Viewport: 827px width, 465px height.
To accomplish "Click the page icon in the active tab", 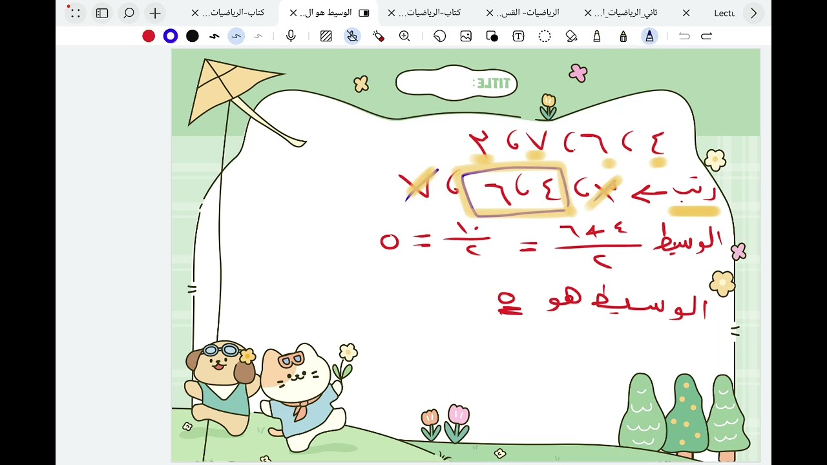I will pyautogui.click(x=364, y=13).
